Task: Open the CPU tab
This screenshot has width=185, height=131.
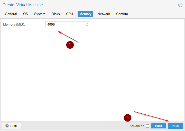Action: 69,14
